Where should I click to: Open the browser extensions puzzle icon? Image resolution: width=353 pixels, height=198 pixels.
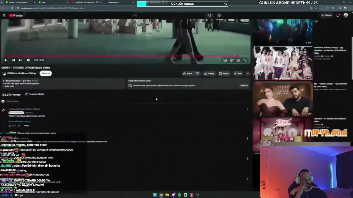coord(333,8)
